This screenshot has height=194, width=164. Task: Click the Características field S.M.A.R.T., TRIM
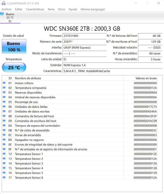pos(112,71)
